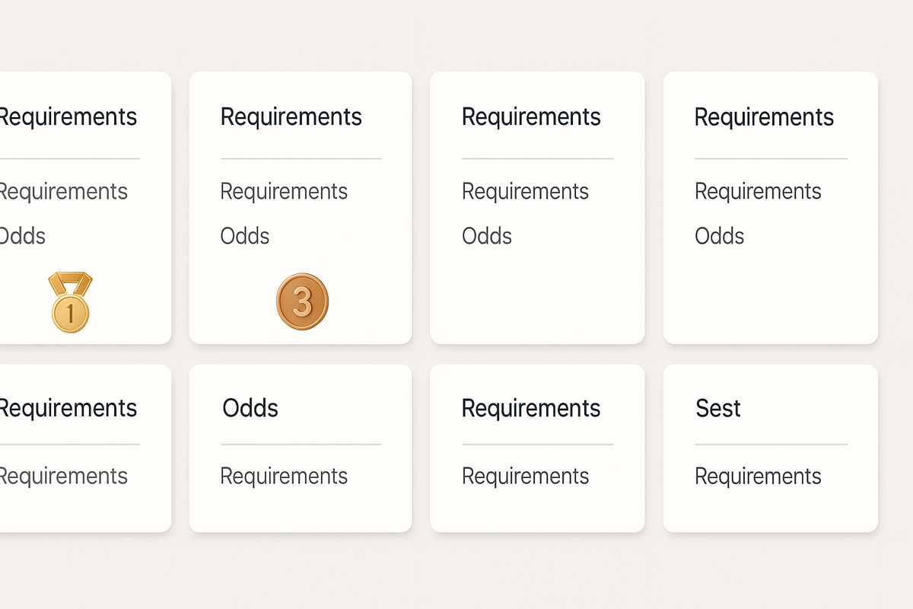This screenshot has width=913, height=609.
Task: Select Requirements under the Sest heading
Action: 758,477
